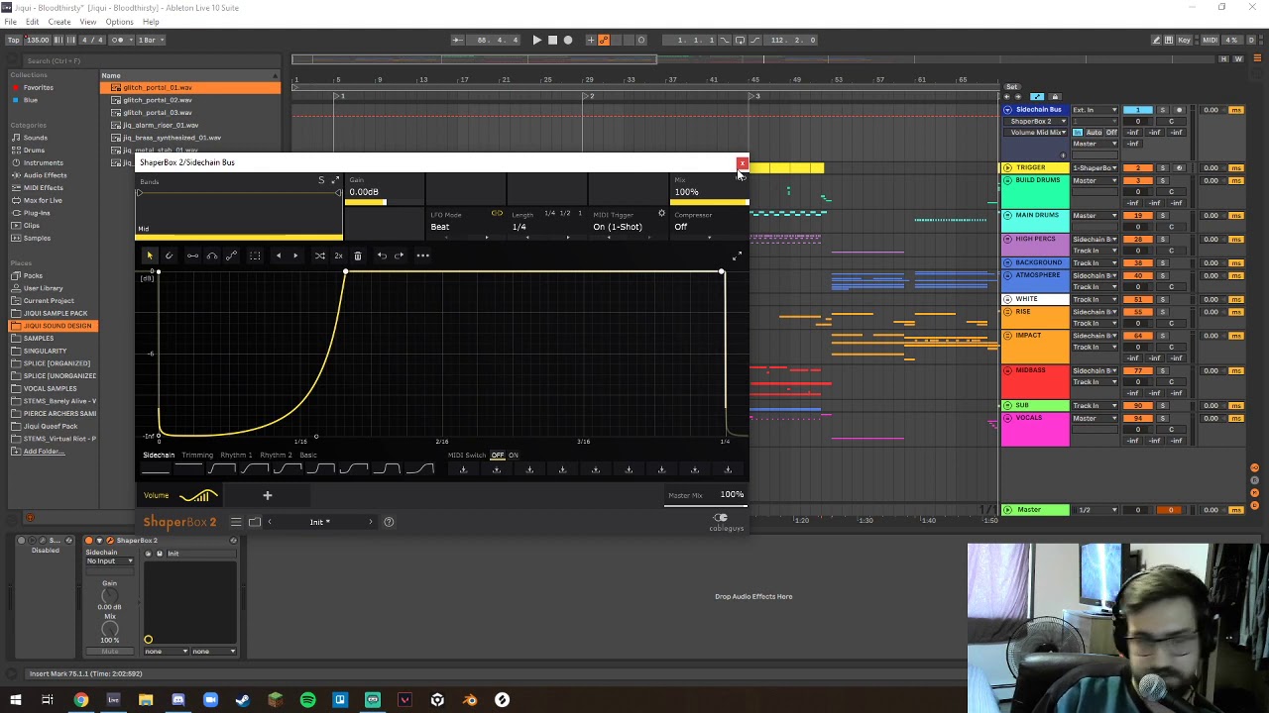Viewport: 1269px width, 713px height.
Task: Choose the arc curve tool in ShaperBox
Action: click(x=212, y=255)
